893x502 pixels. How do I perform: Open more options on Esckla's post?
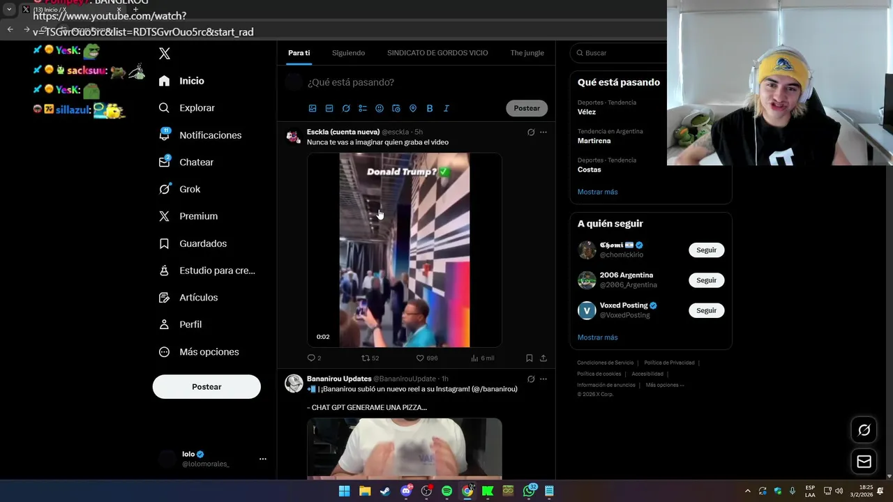click(x=543, y=132)
